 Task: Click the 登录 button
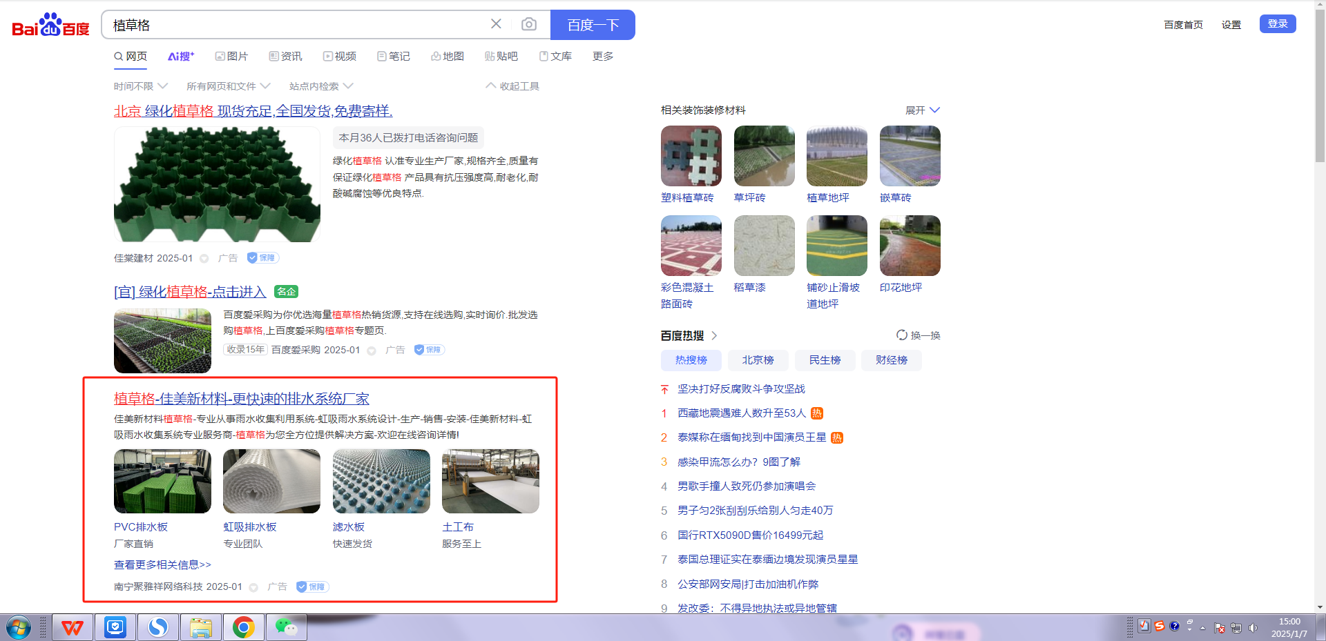click(1278, 23)
